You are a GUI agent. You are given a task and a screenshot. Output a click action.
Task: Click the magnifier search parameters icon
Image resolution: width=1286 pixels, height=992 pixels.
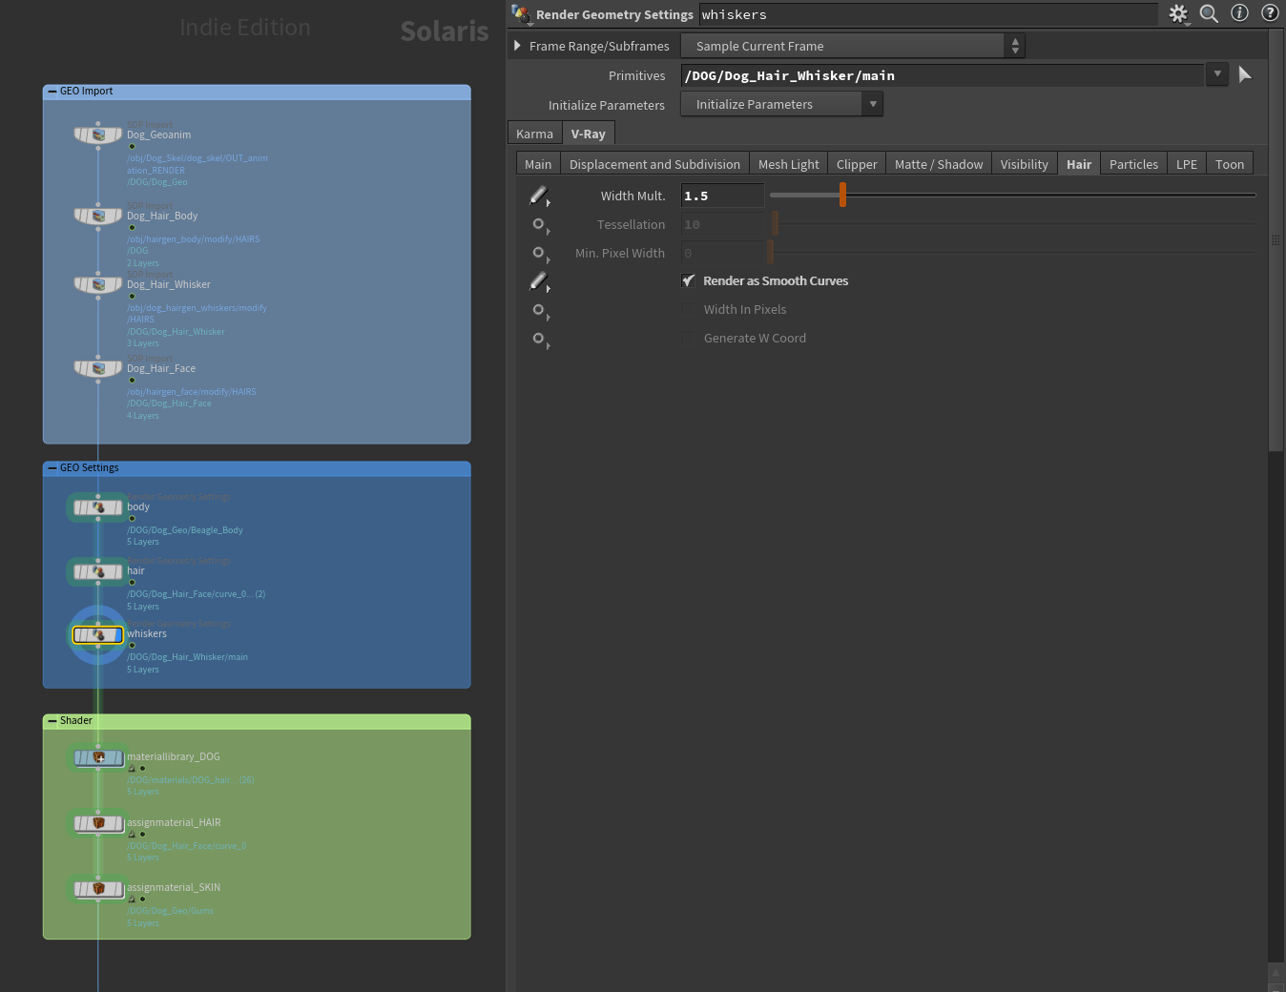pyautogui.click(x=1209, y=13)
